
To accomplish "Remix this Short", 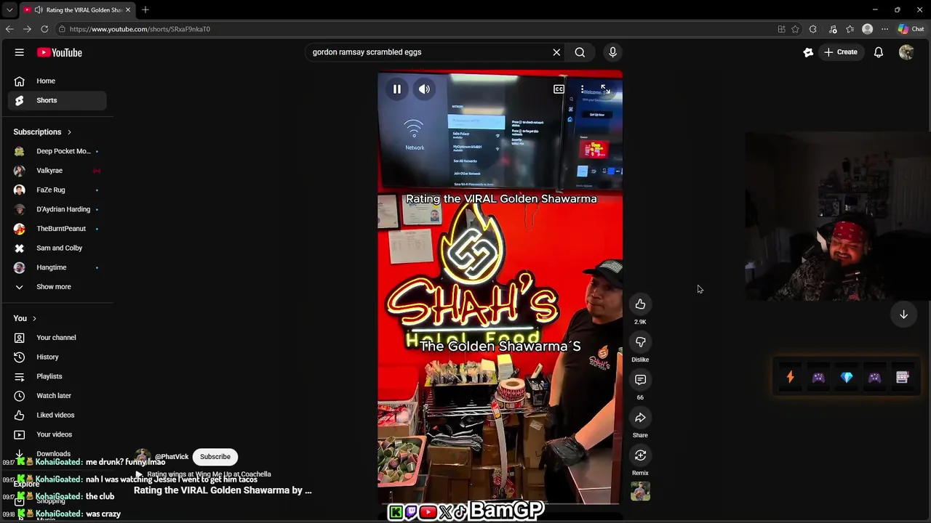I will pyautogui.click(x=640, y=455).
